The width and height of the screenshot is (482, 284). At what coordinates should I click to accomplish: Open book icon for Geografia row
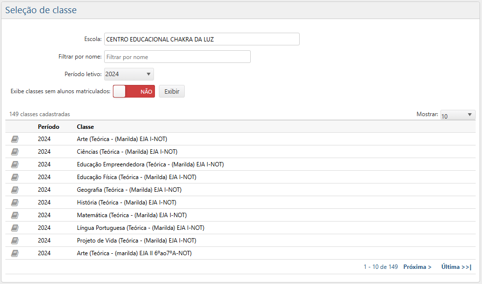click(15, 190)
